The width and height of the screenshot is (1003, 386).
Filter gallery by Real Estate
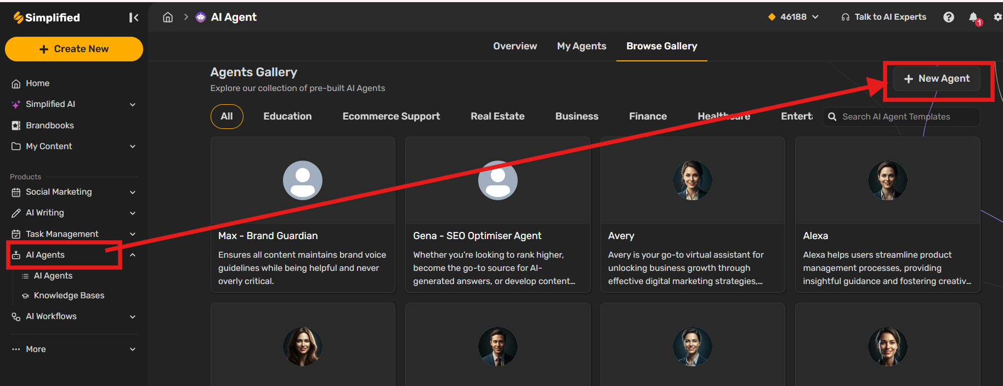click(497, 116)
